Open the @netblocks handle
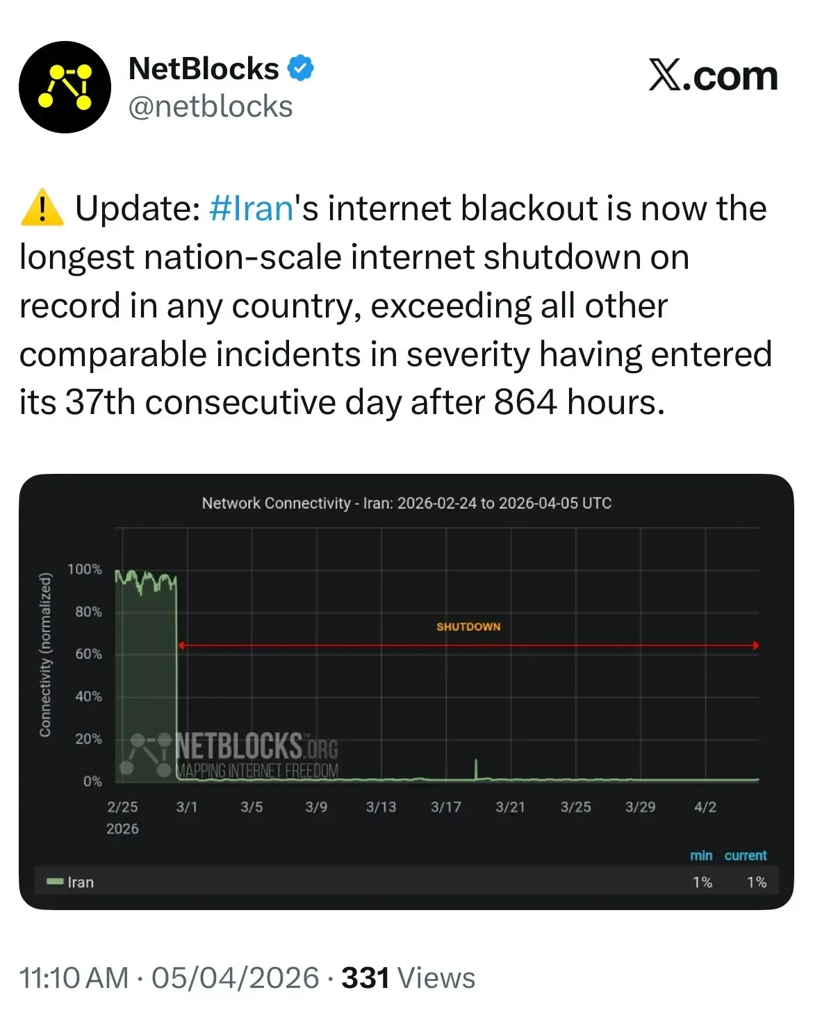The height and width of the screenshot is (1015, 813). point(211,107)
